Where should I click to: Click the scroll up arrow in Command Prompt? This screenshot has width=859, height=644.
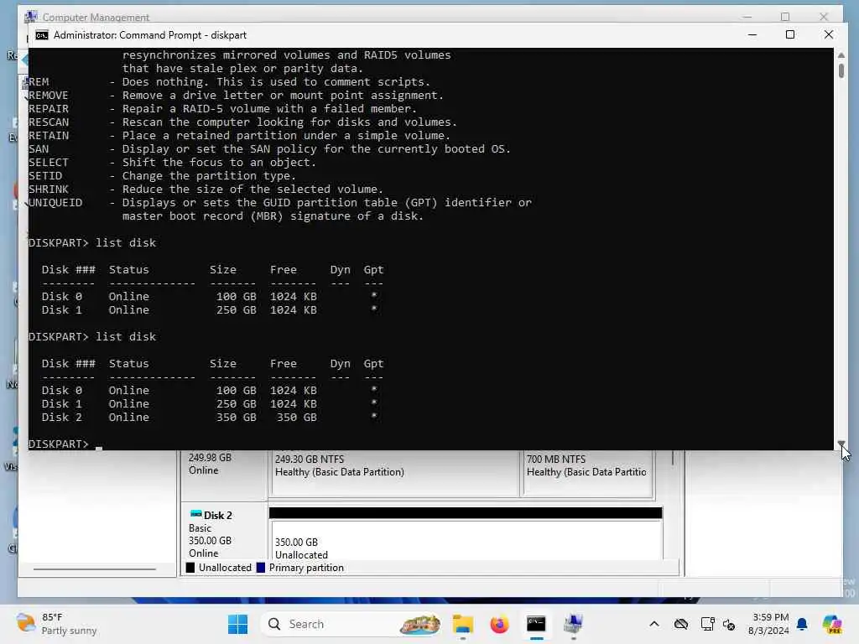pyautogui.click(x=841, y=55)
